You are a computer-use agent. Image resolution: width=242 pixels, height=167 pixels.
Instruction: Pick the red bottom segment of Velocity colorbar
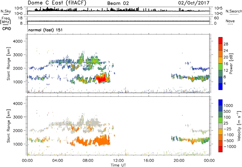[221, 149]
